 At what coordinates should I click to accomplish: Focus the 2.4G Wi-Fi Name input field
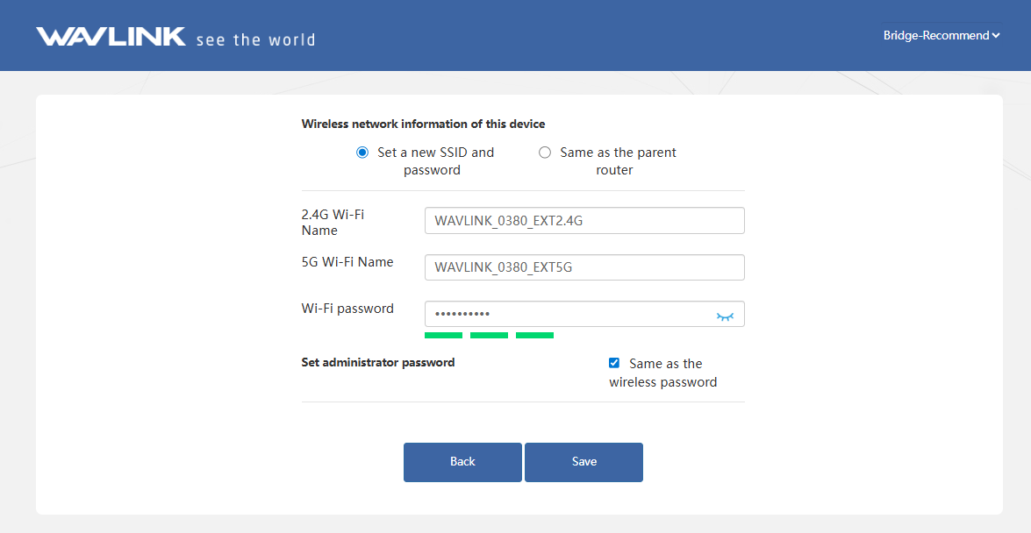click(584, 221)
